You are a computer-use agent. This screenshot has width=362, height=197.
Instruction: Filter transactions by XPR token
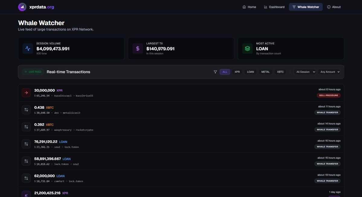[x=237, y=72]
